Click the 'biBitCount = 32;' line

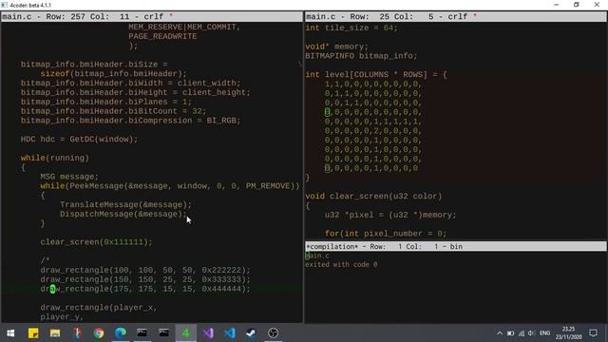click(x=114, y=111)
